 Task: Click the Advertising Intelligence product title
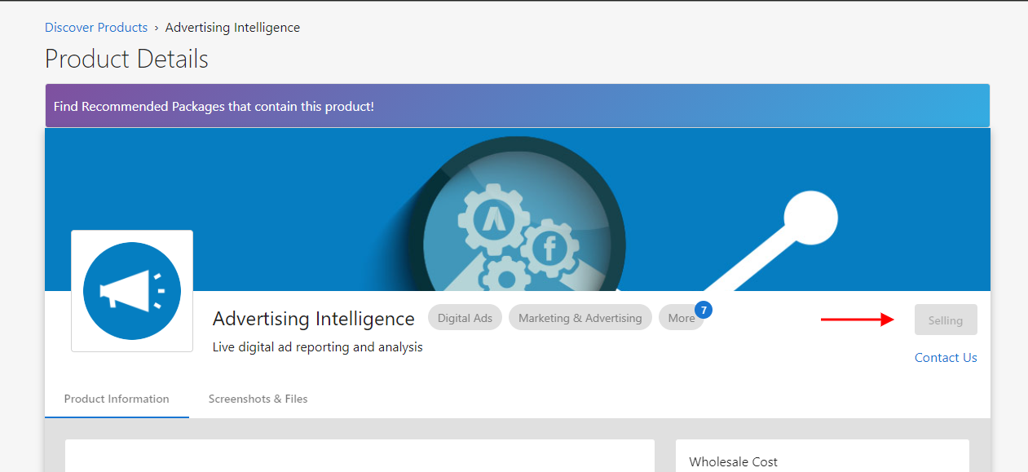click(314, 319)
